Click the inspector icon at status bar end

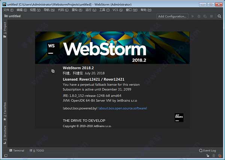tap(219, 155)
